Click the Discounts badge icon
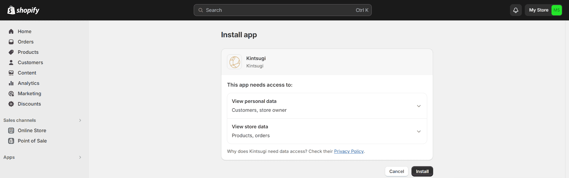This screenshot has height=178, width=569. click(11, 104)
